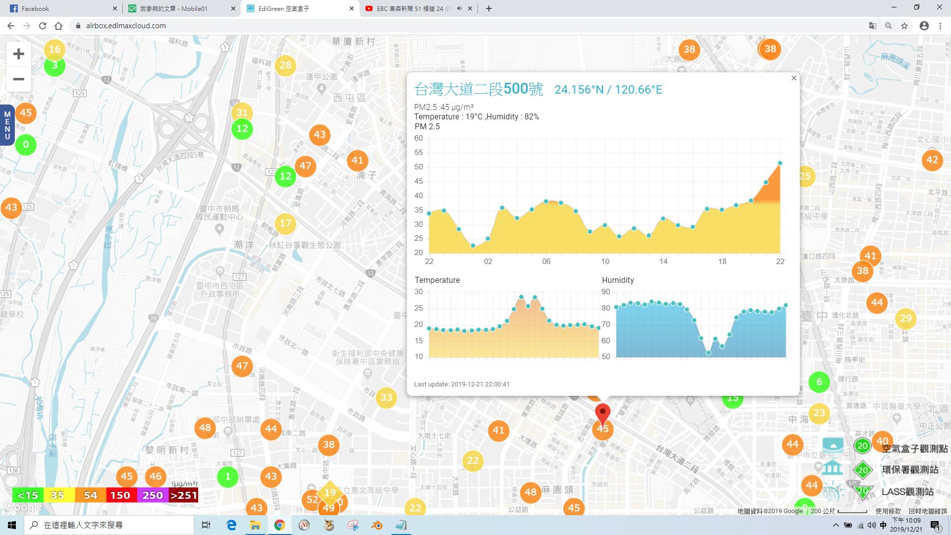Click the green <15 legend swatch
Screen dimensions: 951x535
click(x=28, y=495)
